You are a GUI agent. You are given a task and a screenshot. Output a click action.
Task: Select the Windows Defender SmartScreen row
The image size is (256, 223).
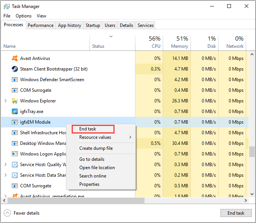(x=125, y=80)
